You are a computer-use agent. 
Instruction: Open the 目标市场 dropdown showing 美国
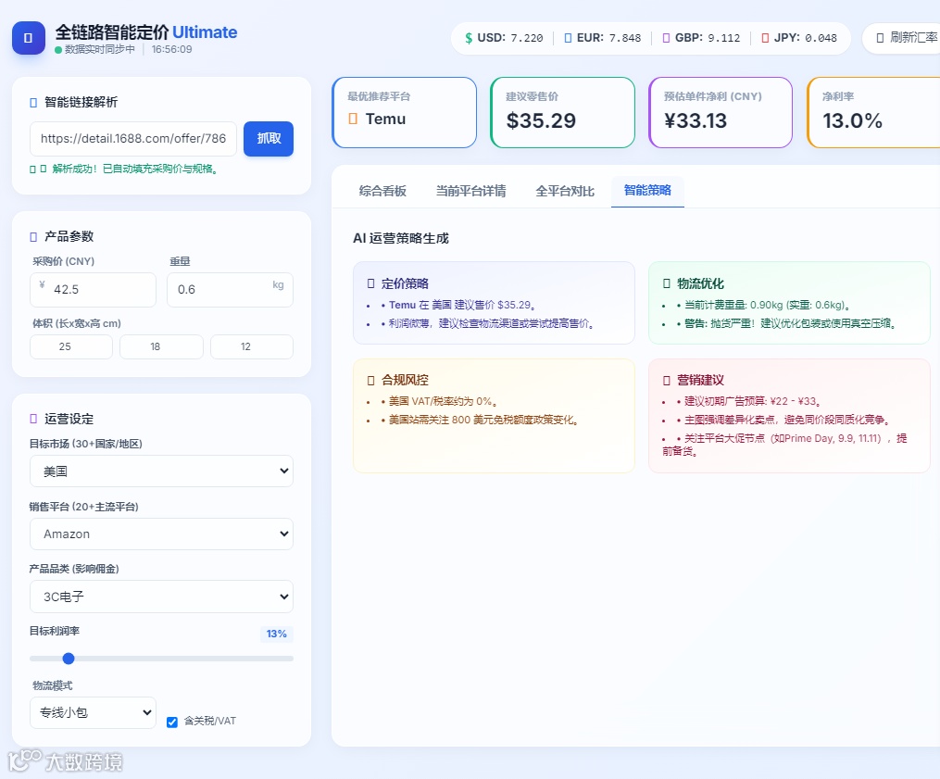click(161, 471)
